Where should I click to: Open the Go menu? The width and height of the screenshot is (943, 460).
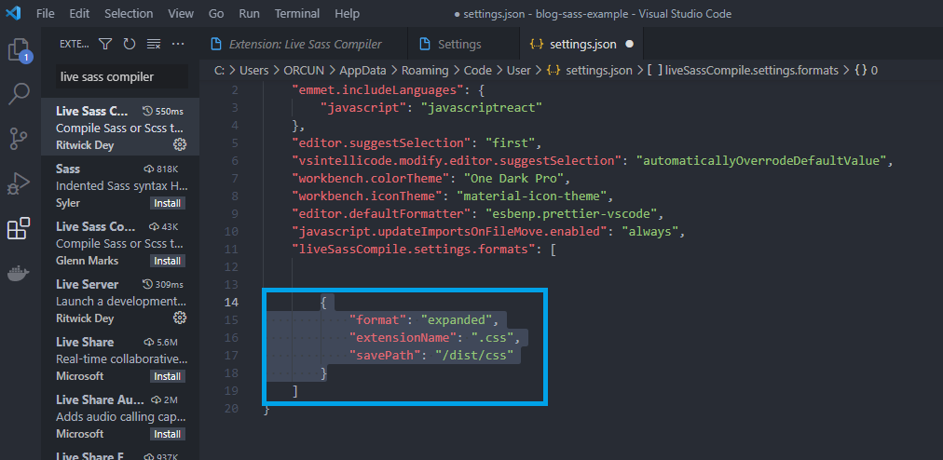(216, 13)
